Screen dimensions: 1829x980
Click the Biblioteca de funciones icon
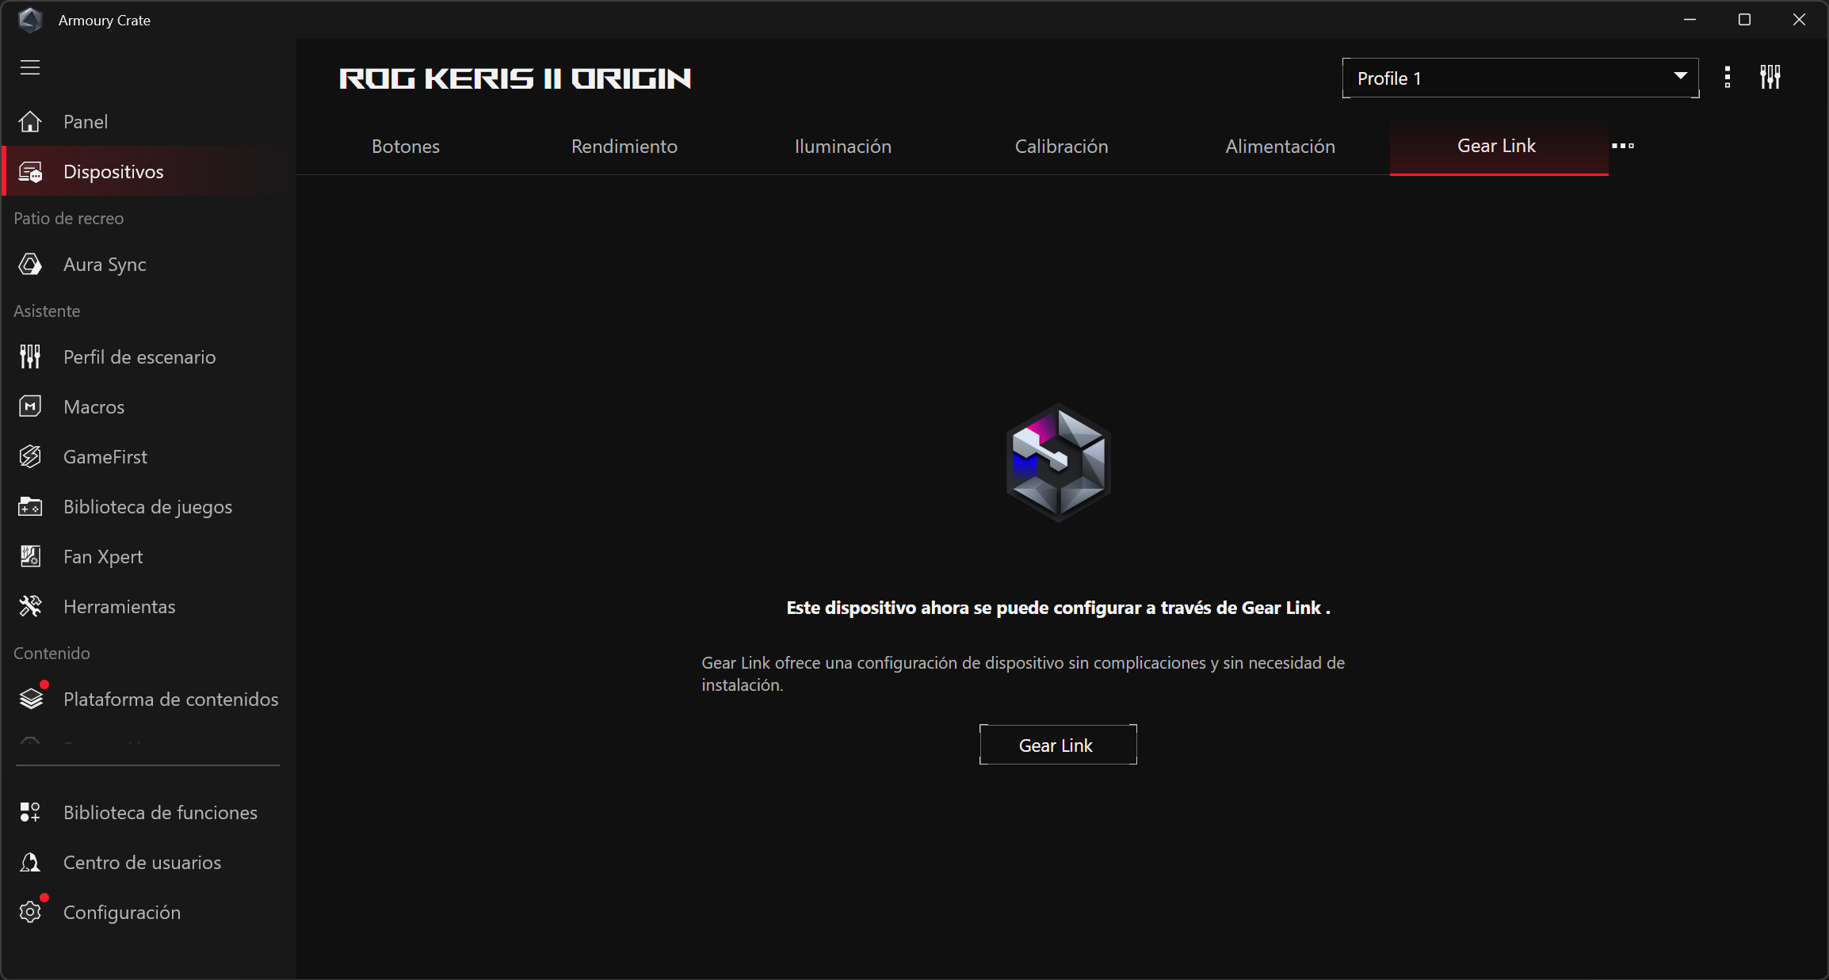(x=30, y=813)
